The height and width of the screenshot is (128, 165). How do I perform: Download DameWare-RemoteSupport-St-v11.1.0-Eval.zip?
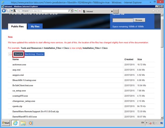coord(36,111)
